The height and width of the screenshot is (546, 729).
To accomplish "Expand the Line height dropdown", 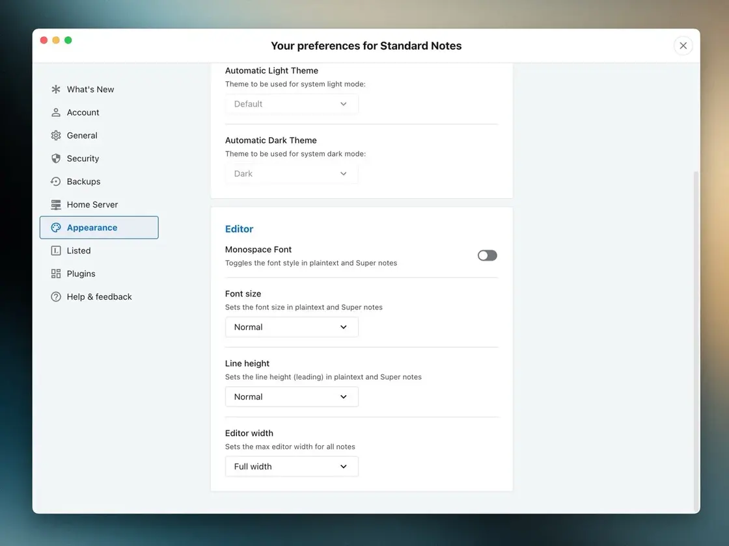I will click(x=292, y=396).
